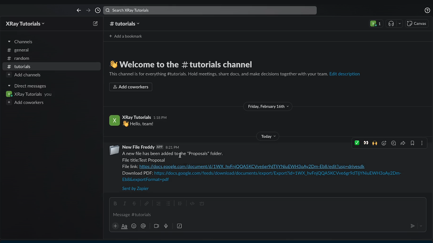Image resolution: width=433 pixels, height=243 pixels.
Task: Open XRay Tutorials workspace menu
Action: tap(25, 24)
